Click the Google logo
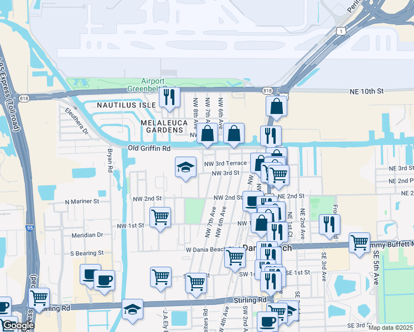This screenshot has height=332, width=414. coord(18,326)
